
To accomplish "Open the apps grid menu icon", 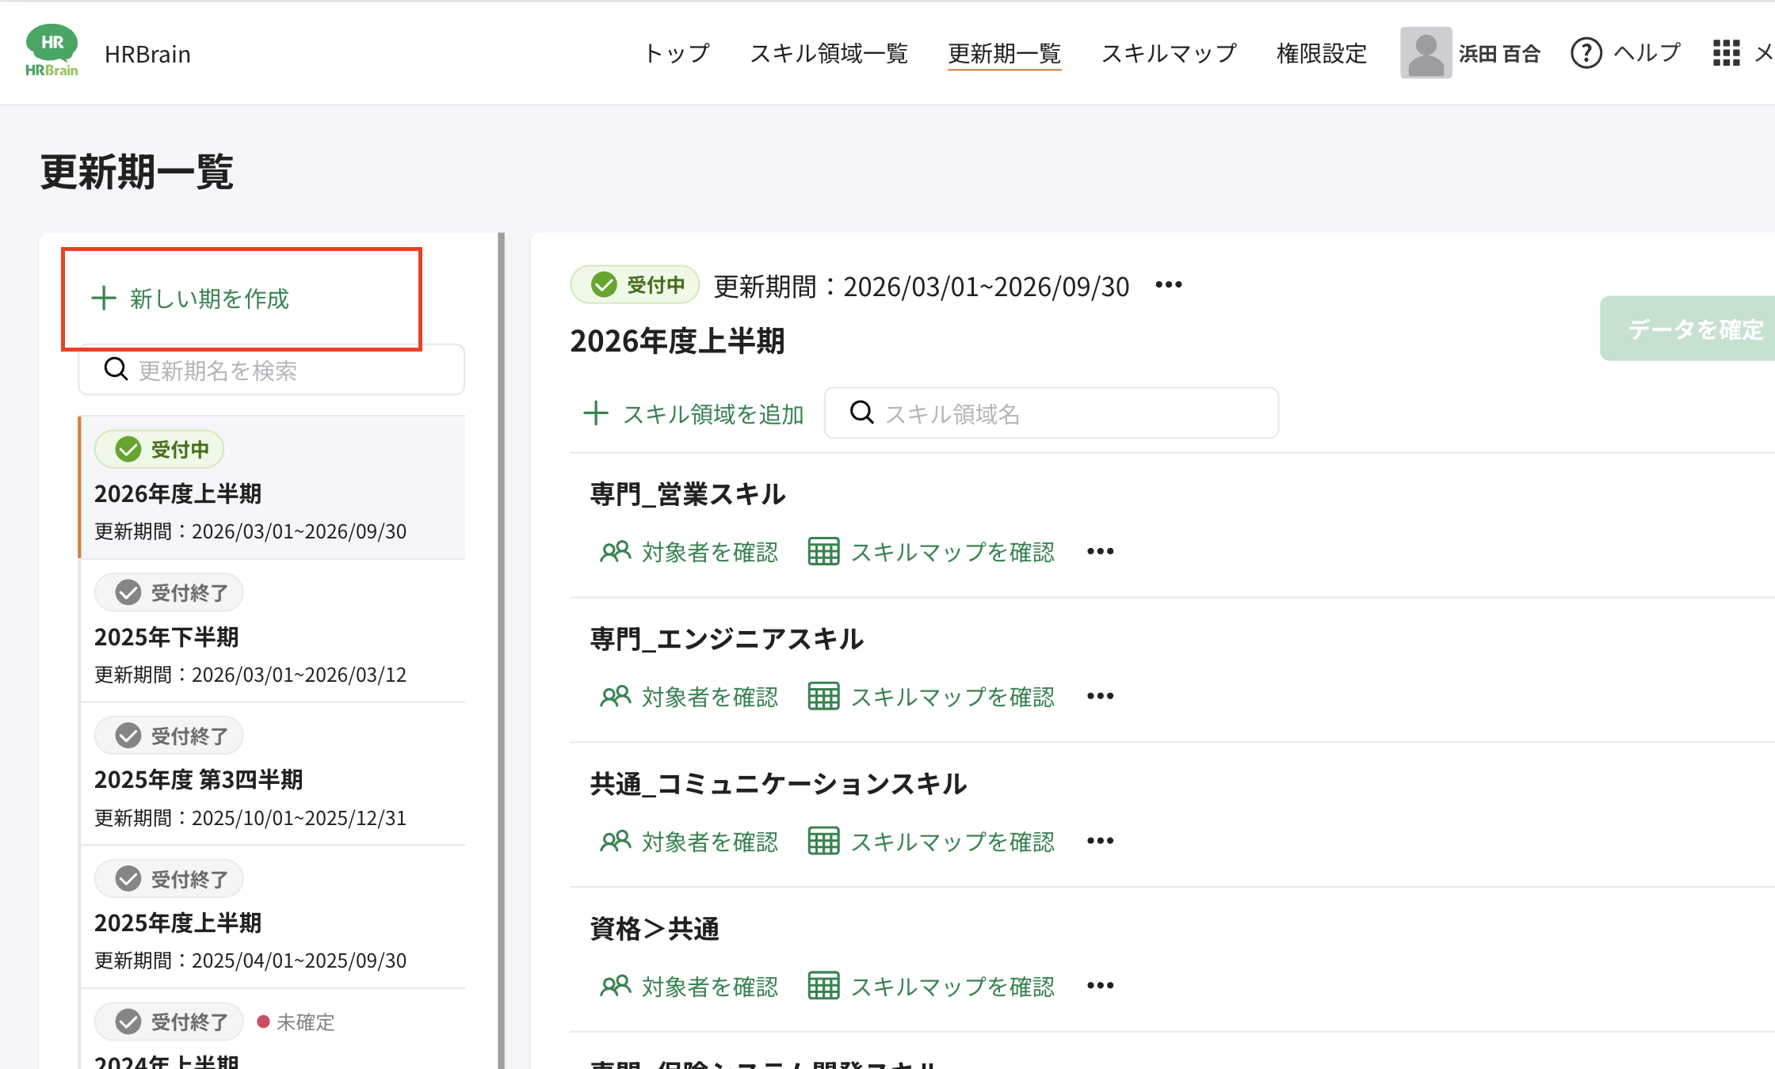I will pyautogui.click(x=1726, y=53).
